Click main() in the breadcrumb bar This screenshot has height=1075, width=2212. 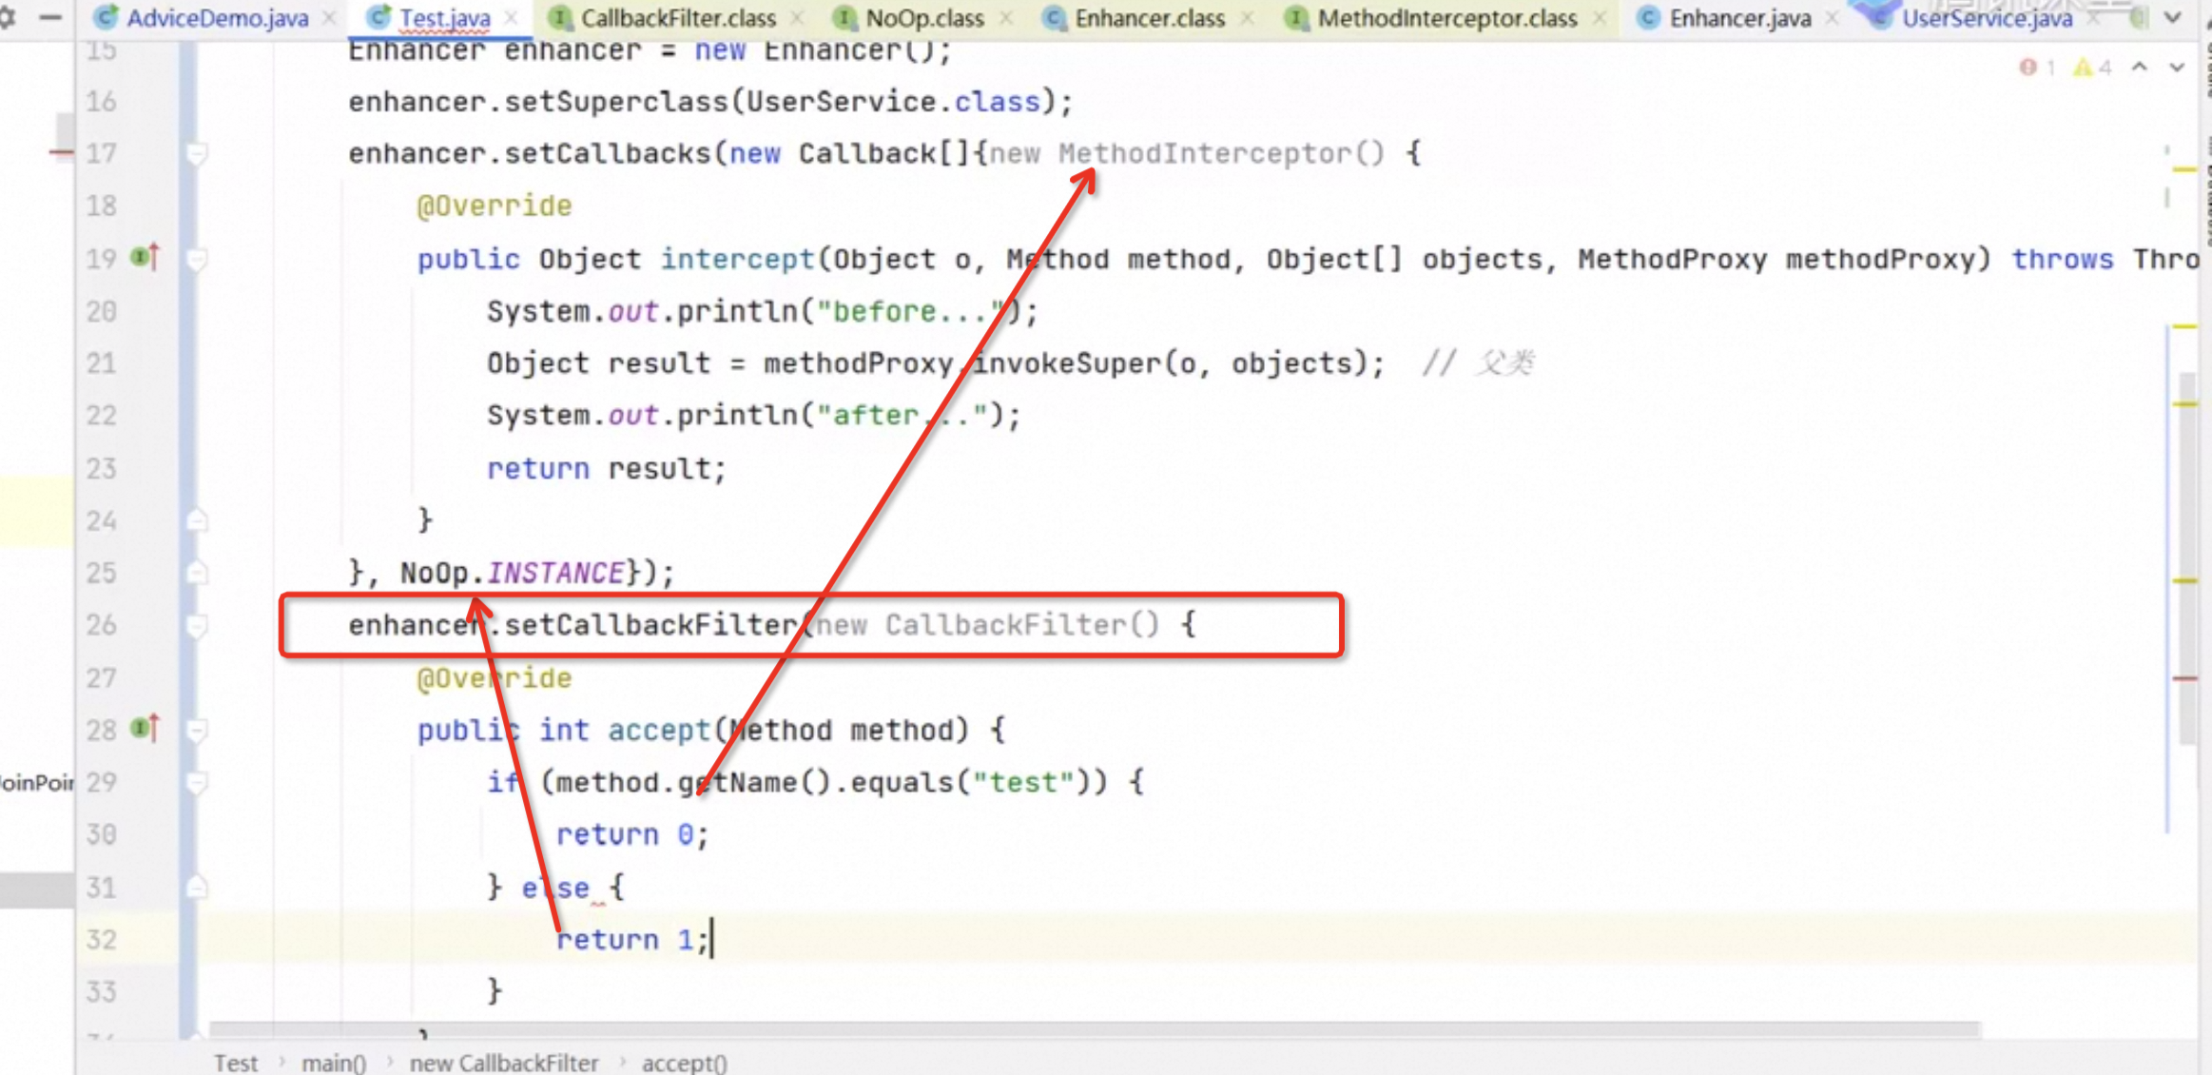tap(333, 1063)
